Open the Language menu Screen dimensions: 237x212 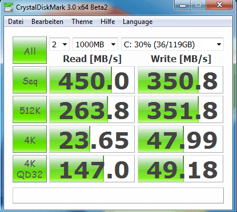click(x=138, y=22)
